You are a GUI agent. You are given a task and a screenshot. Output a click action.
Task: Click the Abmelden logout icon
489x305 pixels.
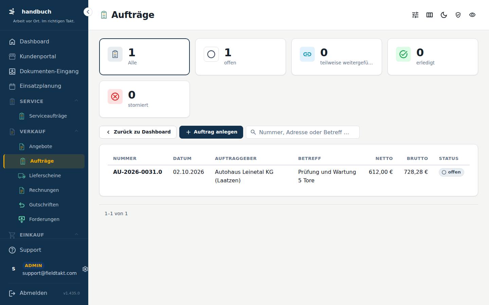12,293
